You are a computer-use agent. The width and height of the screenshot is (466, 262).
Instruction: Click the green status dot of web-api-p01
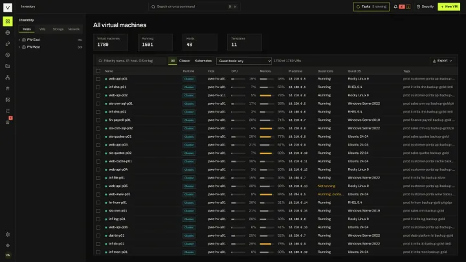(x=105, y=79)
